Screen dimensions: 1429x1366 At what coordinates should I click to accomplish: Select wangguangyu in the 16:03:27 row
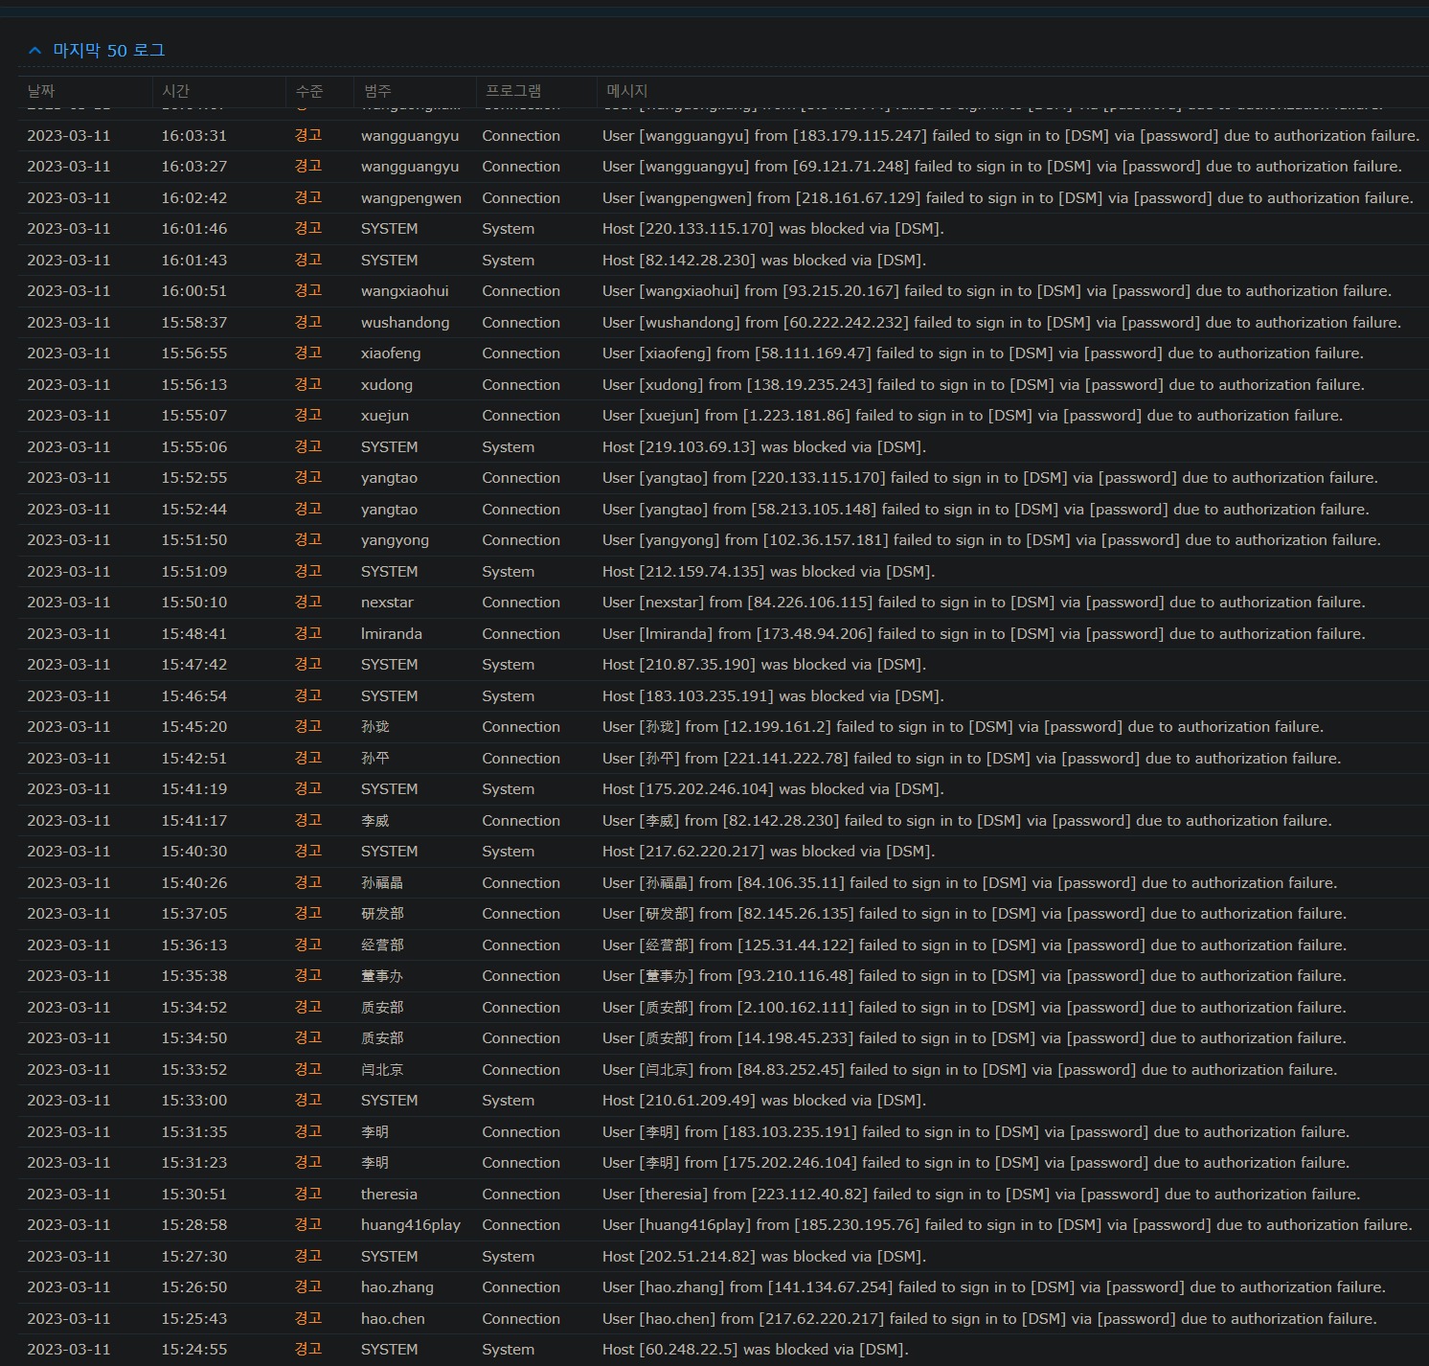point(410,167)
